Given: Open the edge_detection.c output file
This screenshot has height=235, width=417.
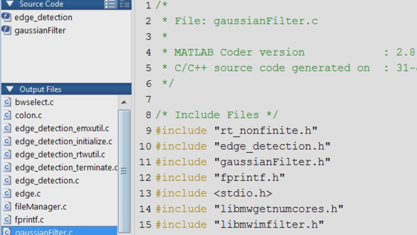Looking at the screenshot, I should coord(47,180).
